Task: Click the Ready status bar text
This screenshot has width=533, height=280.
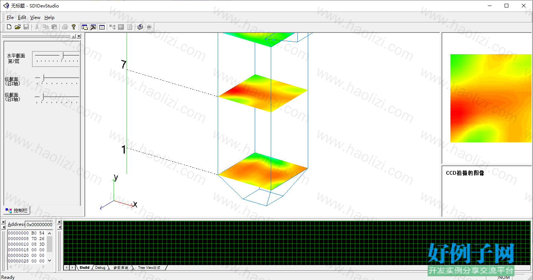Action: [x=8, y=277]
